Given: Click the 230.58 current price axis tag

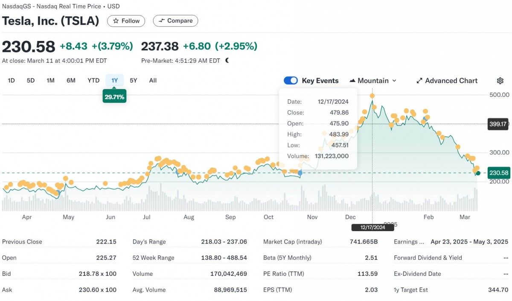Looking at the screenshot, I should [498, 173].
